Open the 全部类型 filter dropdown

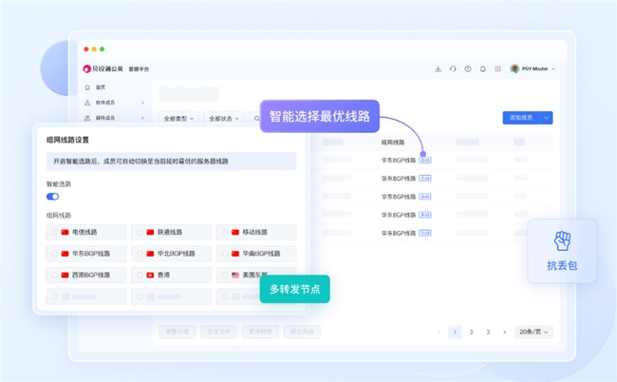[x=178, y=119]
